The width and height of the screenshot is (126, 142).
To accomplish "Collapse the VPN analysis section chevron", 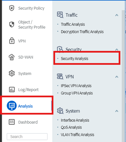I will 117,77.
